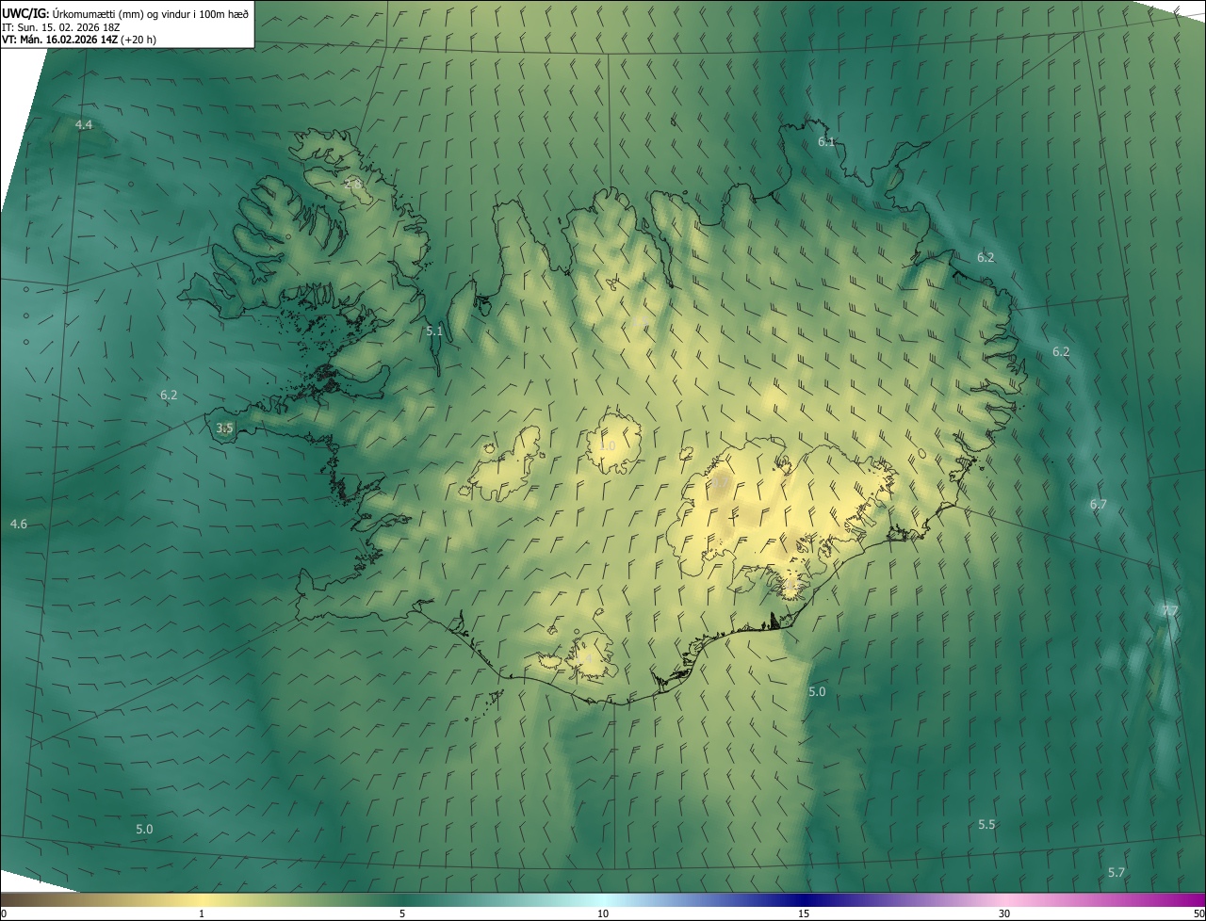The image size is (1206, 921).
Task: Click the 4.4 value label on the map
Action: coord(84,125)
